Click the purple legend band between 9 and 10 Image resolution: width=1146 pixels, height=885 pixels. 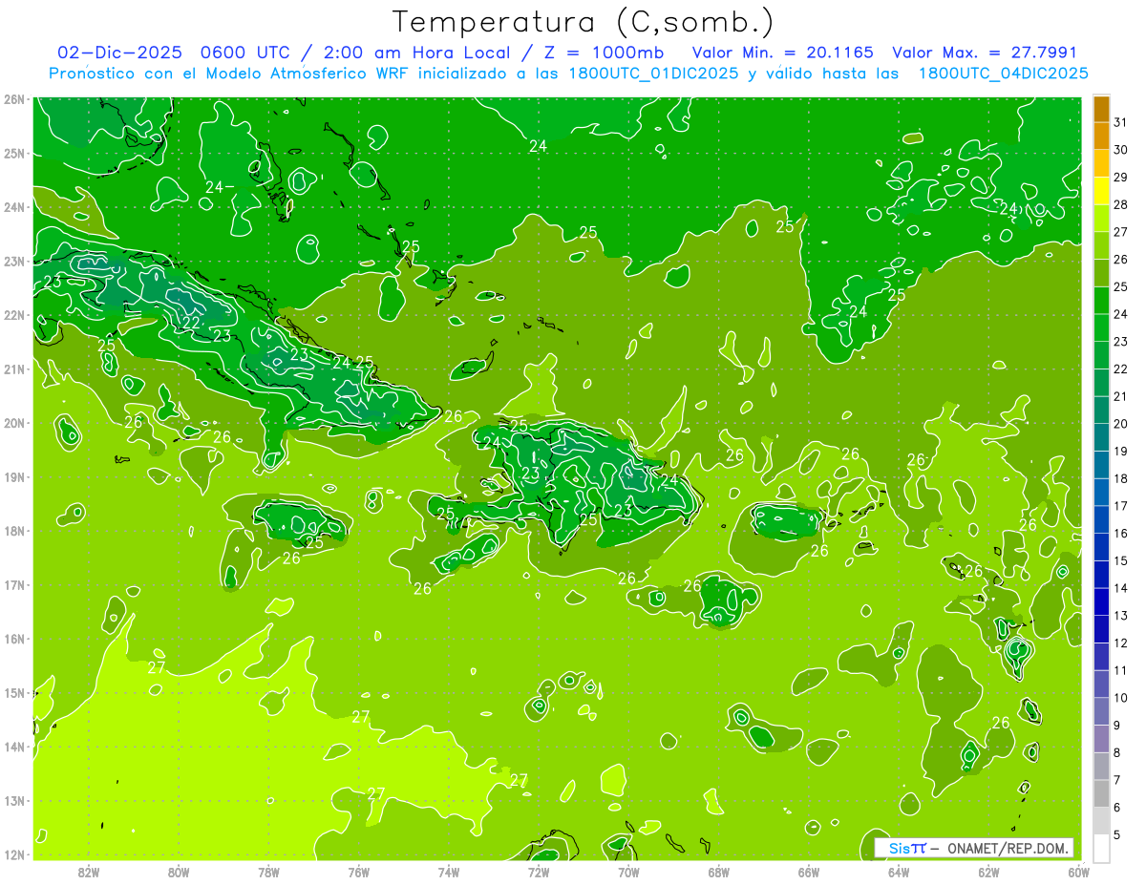[x=1101, y=711]
